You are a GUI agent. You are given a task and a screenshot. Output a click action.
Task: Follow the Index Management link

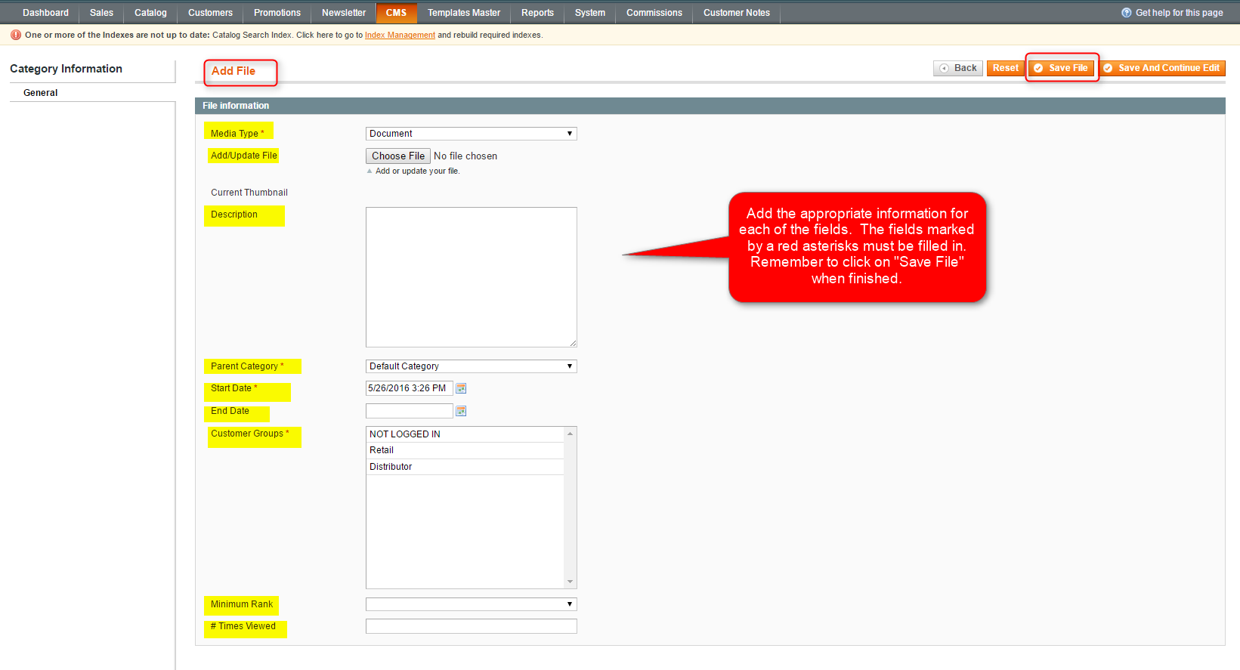[x=400, y=35]
